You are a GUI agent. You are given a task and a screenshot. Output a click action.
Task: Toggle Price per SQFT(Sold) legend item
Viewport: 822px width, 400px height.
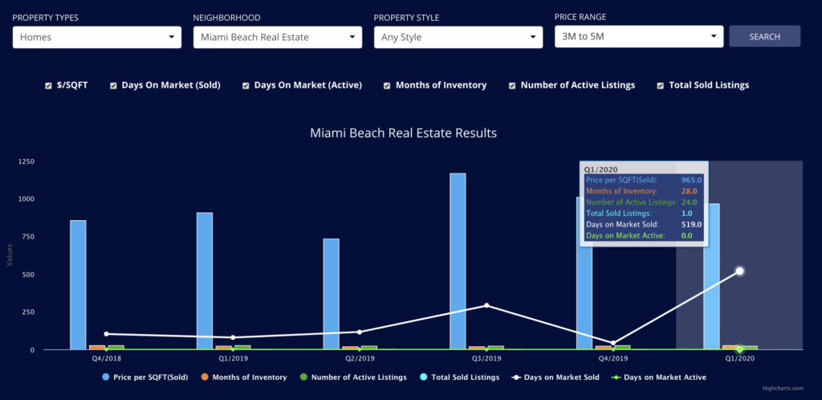(145, 377)
